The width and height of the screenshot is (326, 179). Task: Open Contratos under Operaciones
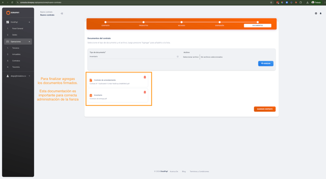16,61
